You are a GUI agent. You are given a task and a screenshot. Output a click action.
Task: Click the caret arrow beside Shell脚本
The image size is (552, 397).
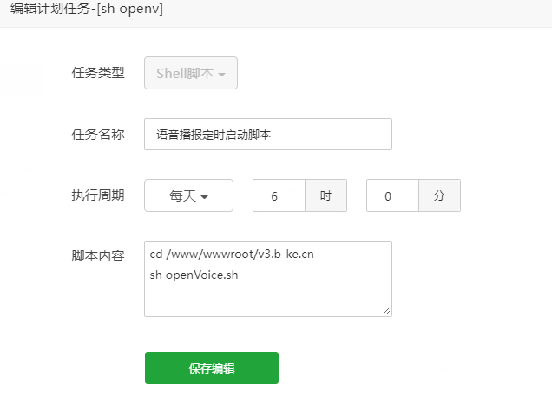pyautogui.click(x=221, y=75)
